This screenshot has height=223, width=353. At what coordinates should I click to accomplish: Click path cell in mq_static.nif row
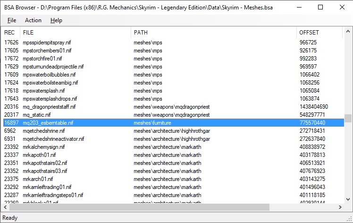pyautogui.click(x=172, y=115)
